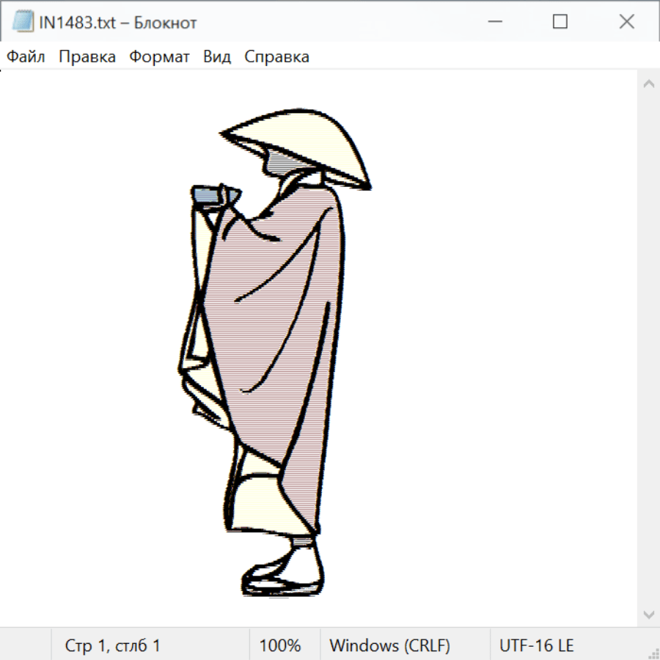The height and width of the screenshot is (660, 660).
Task: Click the Windows (CRLF) line ending indicator
Action: 389,645
